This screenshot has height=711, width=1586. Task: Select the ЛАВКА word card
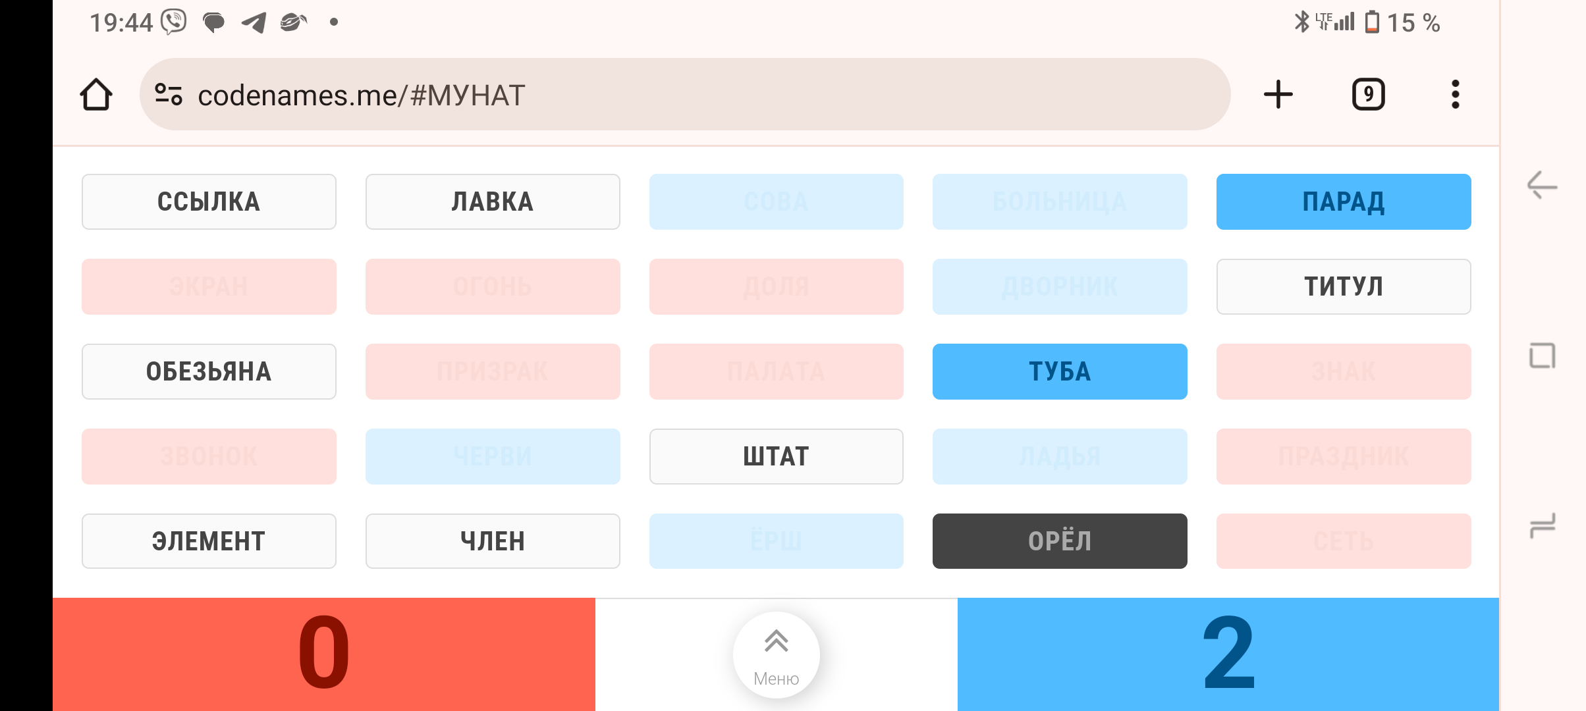click(493, 201)
